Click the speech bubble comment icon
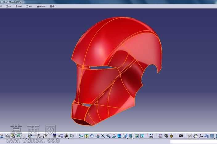 [45, 136]
